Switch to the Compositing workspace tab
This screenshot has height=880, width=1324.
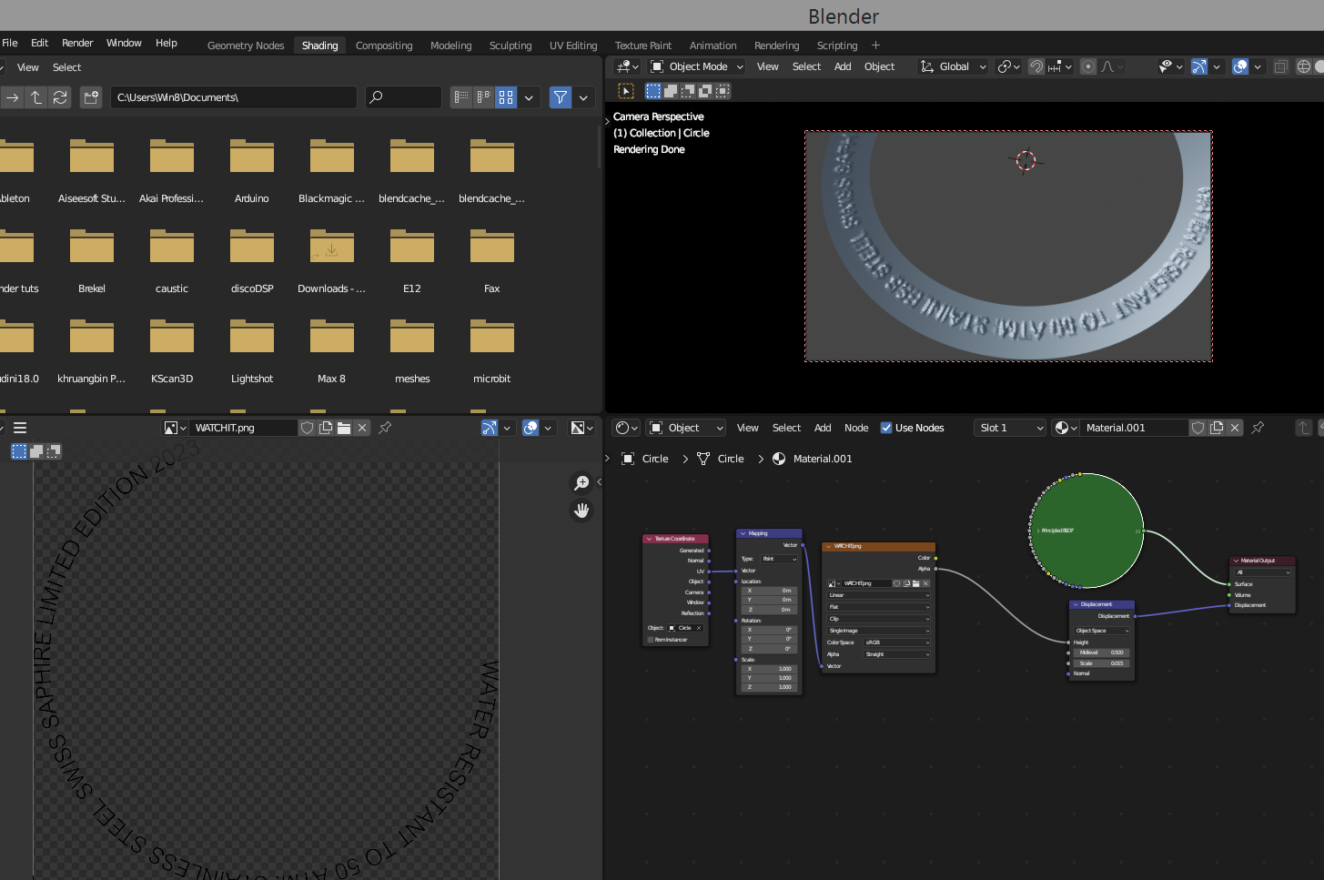click(x=384, y=46)
